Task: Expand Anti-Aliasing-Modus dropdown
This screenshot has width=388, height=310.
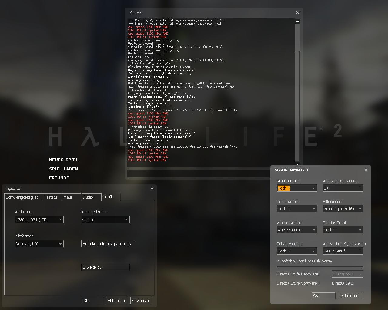Action: point(343,188)
